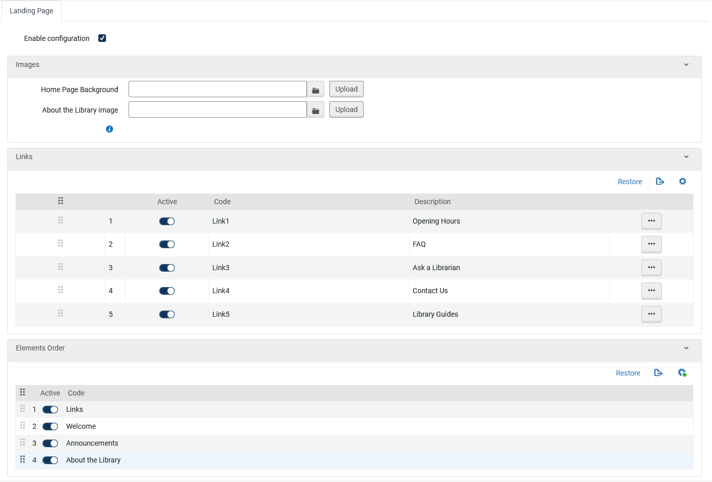The image size is (712, 482).
Task: Open row actions menu for Contact Us
Action: pyautogui.click(x=652, y=291)
